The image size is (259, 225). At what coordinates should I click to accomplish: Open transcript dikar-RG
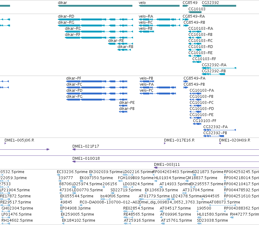[66, 22]
